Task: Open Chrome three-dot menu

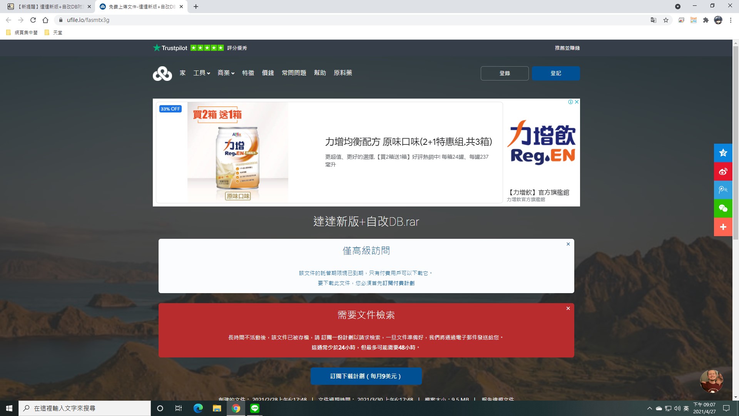Action: coord(731,20)
